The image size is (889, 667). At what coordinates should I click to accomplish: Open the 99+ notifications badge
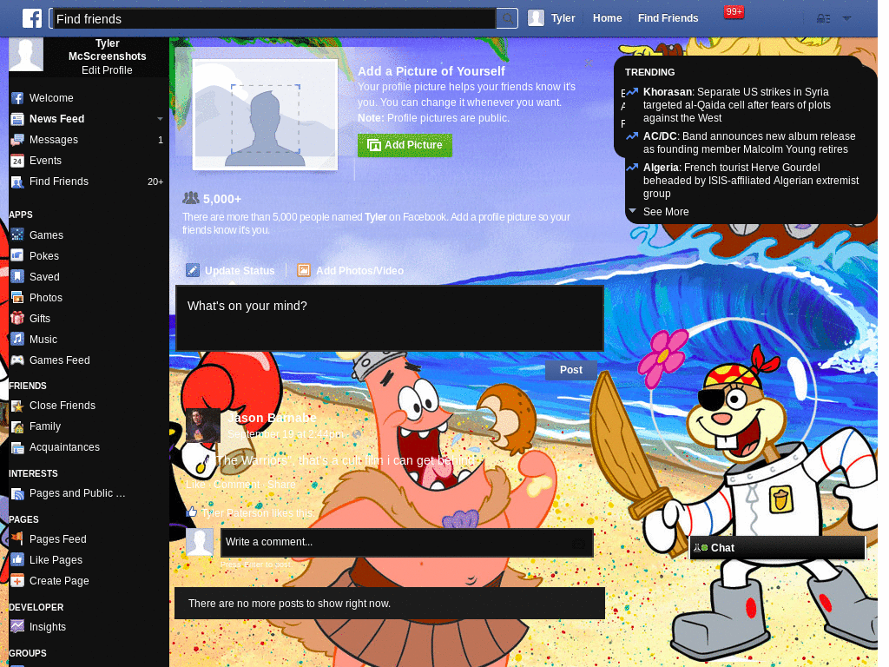click(x=734, y=11)
